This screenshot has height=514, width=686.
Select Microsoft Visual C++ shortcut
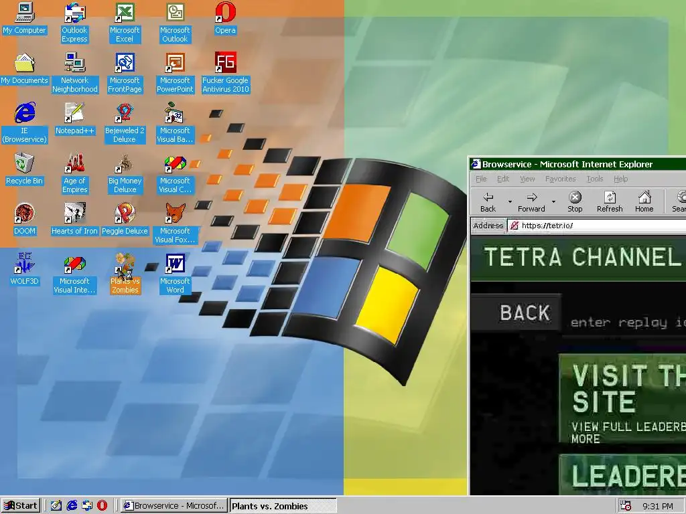(x=175, y=173)
